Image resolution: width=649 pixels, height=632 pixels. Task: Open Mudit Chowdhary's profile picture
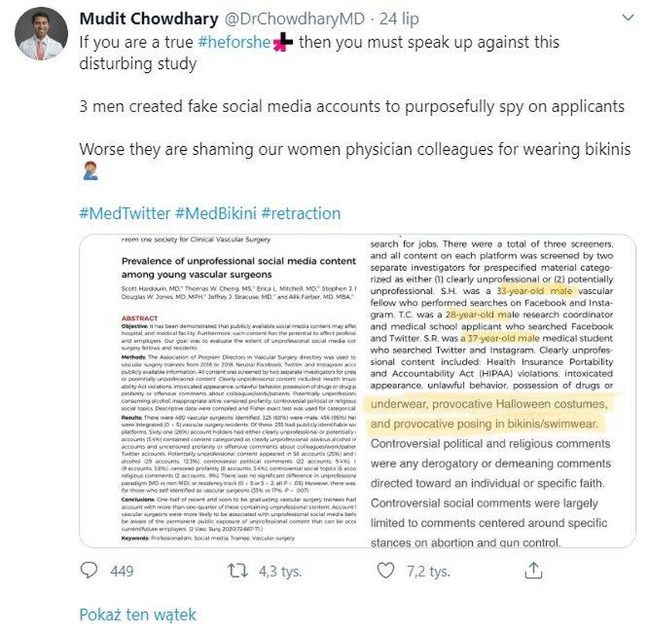(41, 33)
